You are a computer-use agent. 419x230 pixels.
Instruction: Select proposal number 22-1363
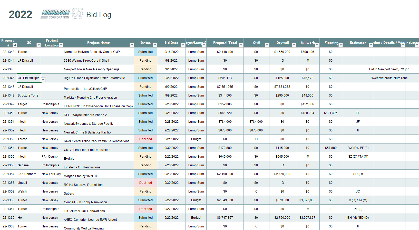(x=8, y=226)
